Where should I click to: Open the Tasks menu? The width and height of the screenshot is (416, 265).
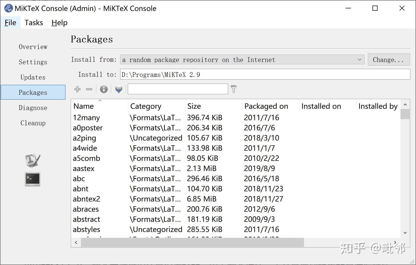point(34,23)
